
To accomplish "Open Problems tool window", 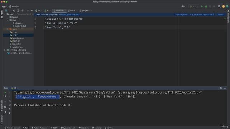I will [x=84, y=128].
